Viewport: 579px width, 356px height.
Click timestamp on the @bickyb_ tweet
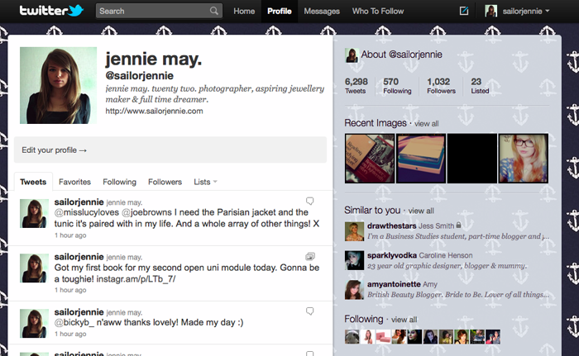click(70, 334)
